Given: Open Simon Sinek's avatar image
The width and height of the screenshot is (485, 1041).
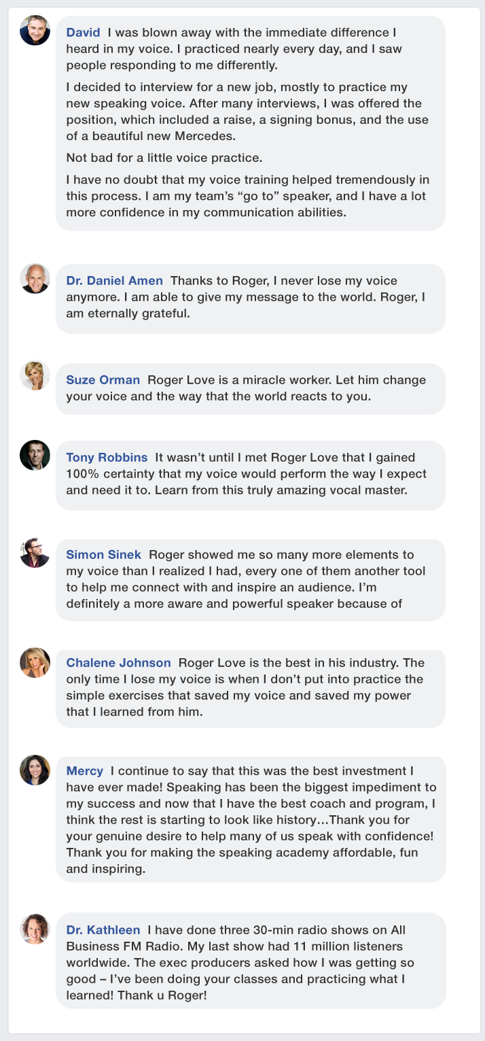Looking at the screenshot, I should pyautogui.click(x=35, y=553).
